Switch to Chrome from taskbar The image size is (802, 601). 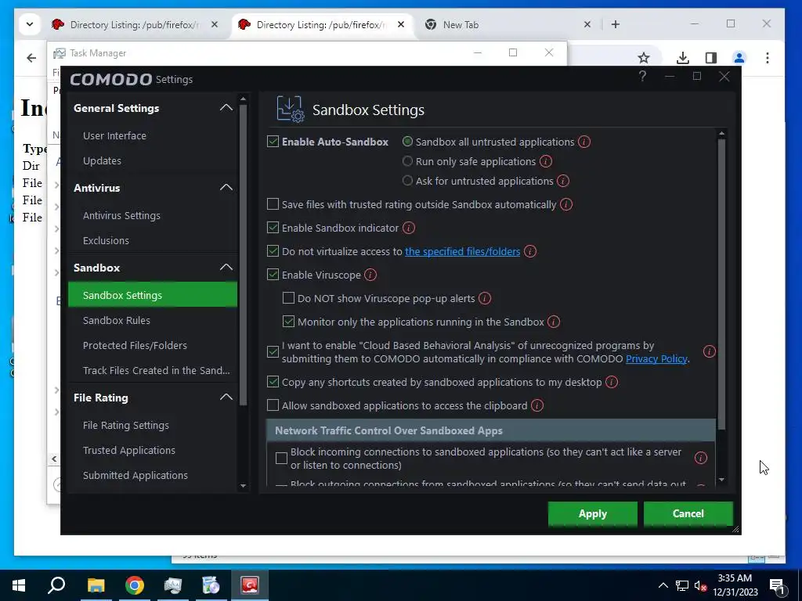(x=135, y=585)
